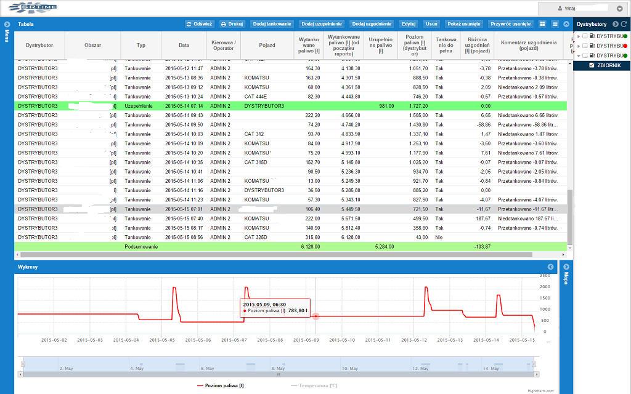Click fuel pump icon of red-status distributor
This screenshot has height=394, width=631.
[592, 46]
